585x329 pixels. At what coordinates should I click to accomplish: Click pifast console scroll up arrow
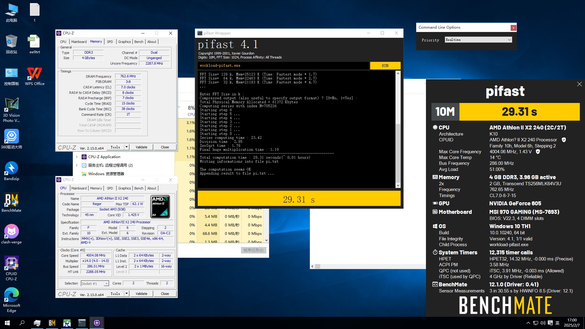tap(398, 73)
